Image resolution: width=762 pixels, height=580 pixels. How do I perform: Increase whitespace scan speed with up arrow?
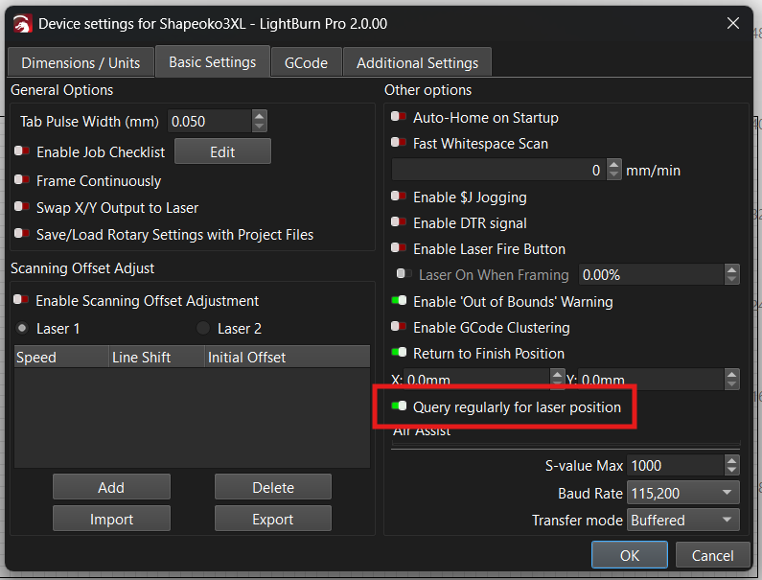pyautogui.click(x=614, y=165)
